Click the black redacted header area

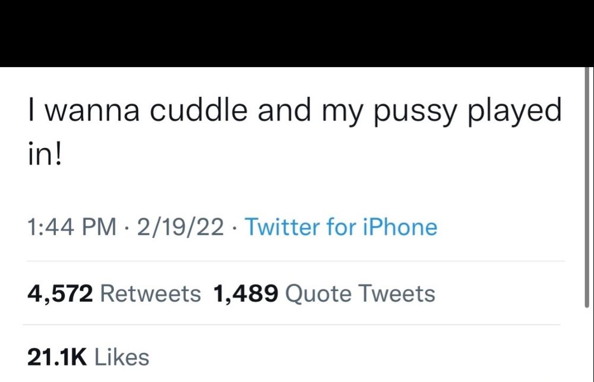[x=297, y=33]
